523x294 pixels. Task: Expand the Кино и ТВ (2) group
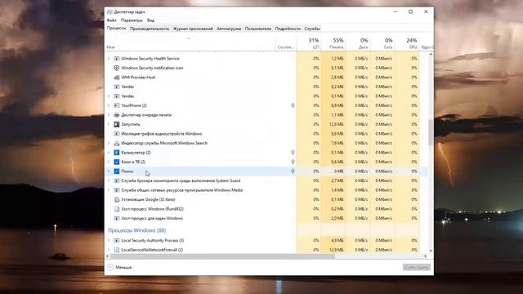click(109, 162)
